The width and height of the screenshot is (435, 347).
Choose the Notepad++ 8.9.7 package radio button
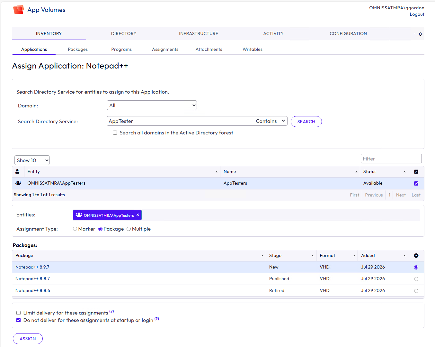click(x=416, y=268)
